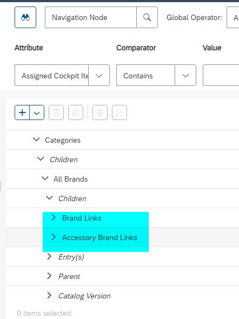The width and height of the screenshot is (239, 319).
Task: Click the list view icon in toolbar
Action: [119, 112]
